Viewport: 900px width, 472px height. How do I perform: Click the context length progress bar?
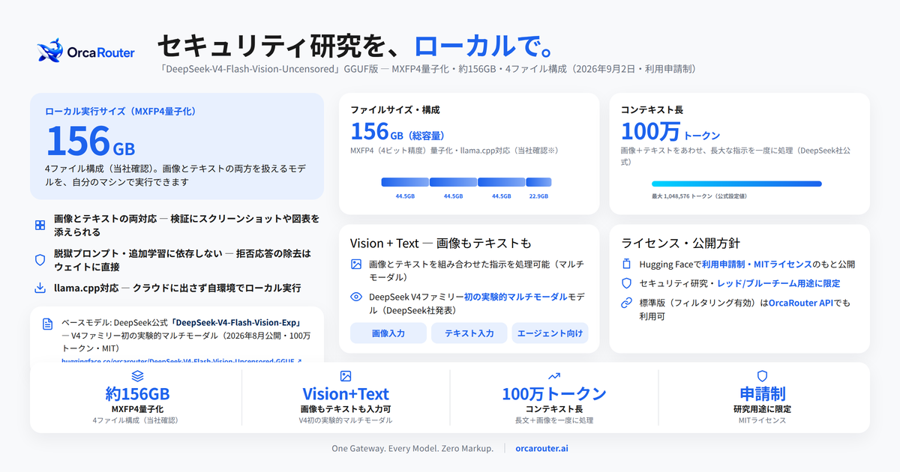736,184
